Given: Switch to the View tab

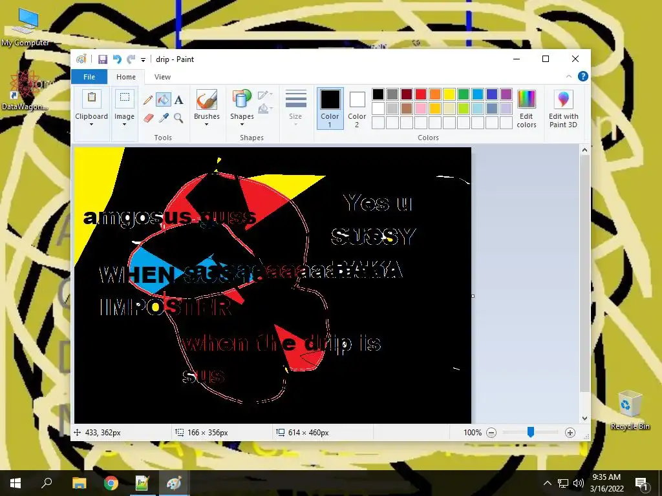Looking at the screenshot, I should (x=162, y=77).
